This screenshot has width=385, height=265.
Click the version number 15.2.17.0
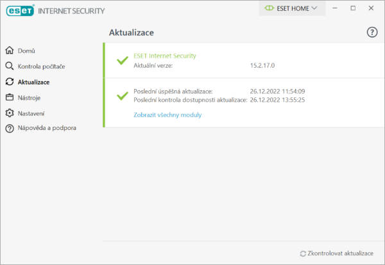(x=262, y=65)
